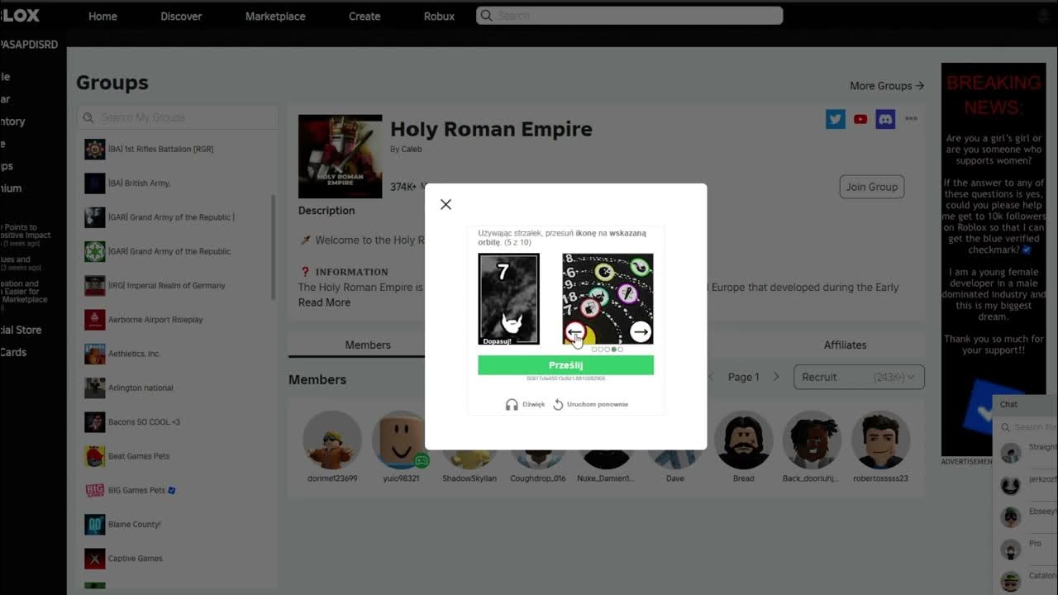
Task: Switch to the Affiliates tab
Action: point(845,345)
